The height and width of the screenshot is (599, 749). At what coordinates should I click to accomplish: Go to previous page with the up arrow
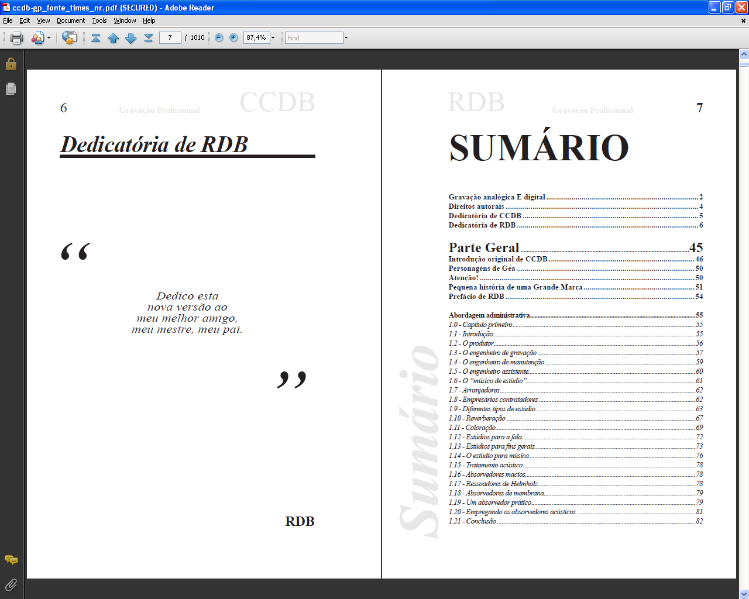(x=114, y=38)
